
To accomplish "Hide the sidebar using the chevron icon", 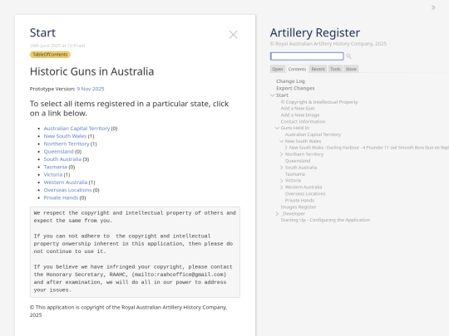I will tap(433, 7).
